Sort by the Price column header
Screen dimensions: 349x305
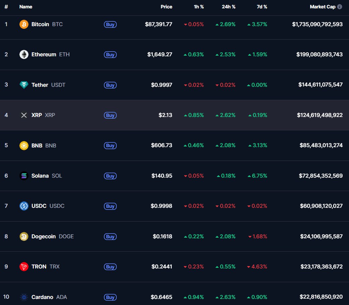click(167, 7)
